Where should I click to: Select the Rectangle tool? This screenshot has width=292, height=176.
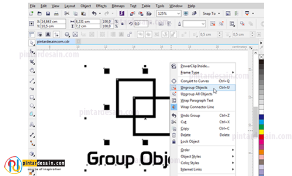click(32, 97)
